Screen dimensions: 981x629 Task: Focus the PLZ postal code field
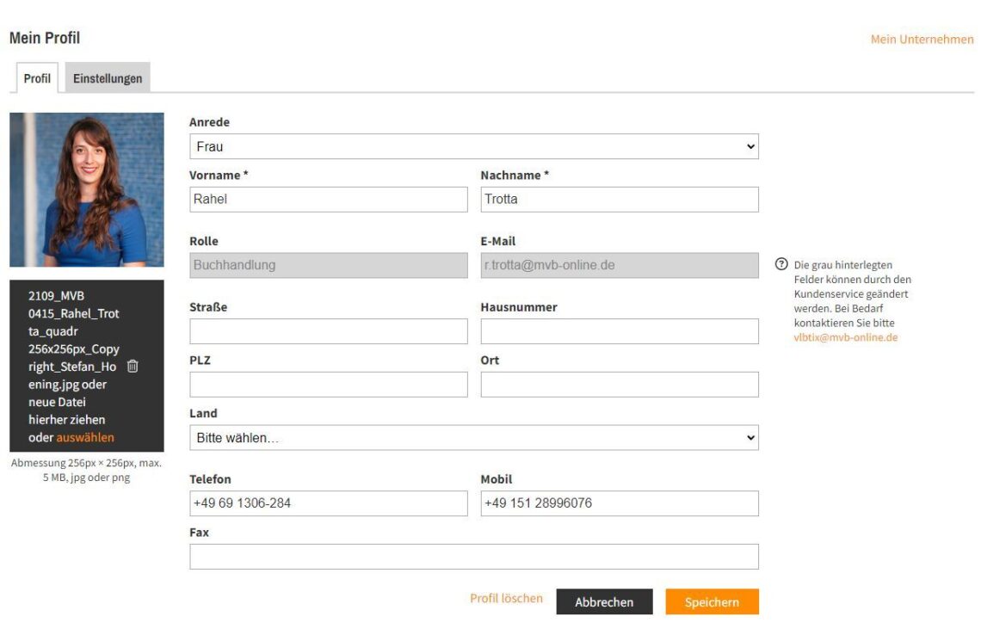[x=328, y=385]
